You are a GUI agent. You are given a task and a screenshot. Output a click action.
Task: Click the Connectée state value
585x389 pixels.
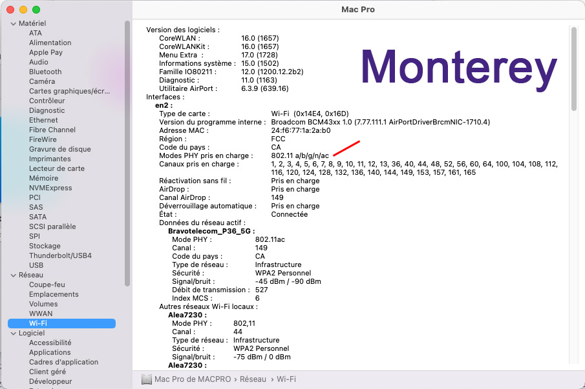click(x=290, y=214)
